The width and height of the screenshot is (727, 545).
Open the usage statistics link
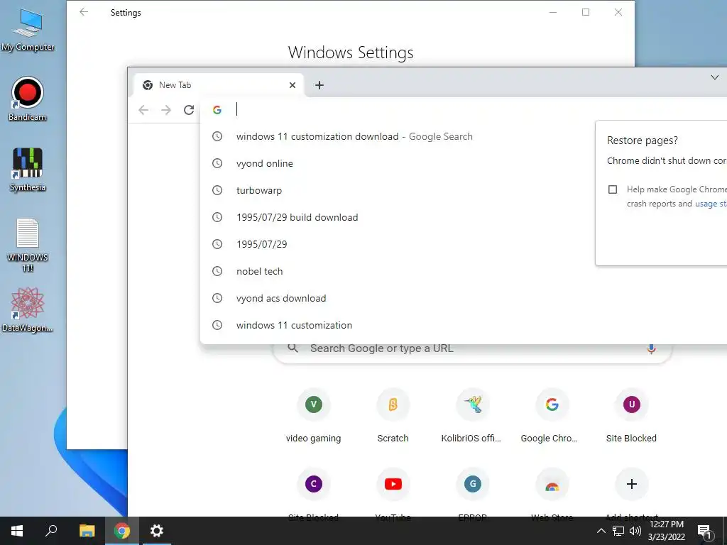click(x=711, y=204)
